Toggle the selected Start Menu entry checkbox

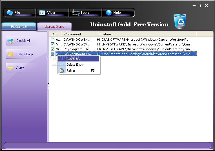[x=52, y=54]
